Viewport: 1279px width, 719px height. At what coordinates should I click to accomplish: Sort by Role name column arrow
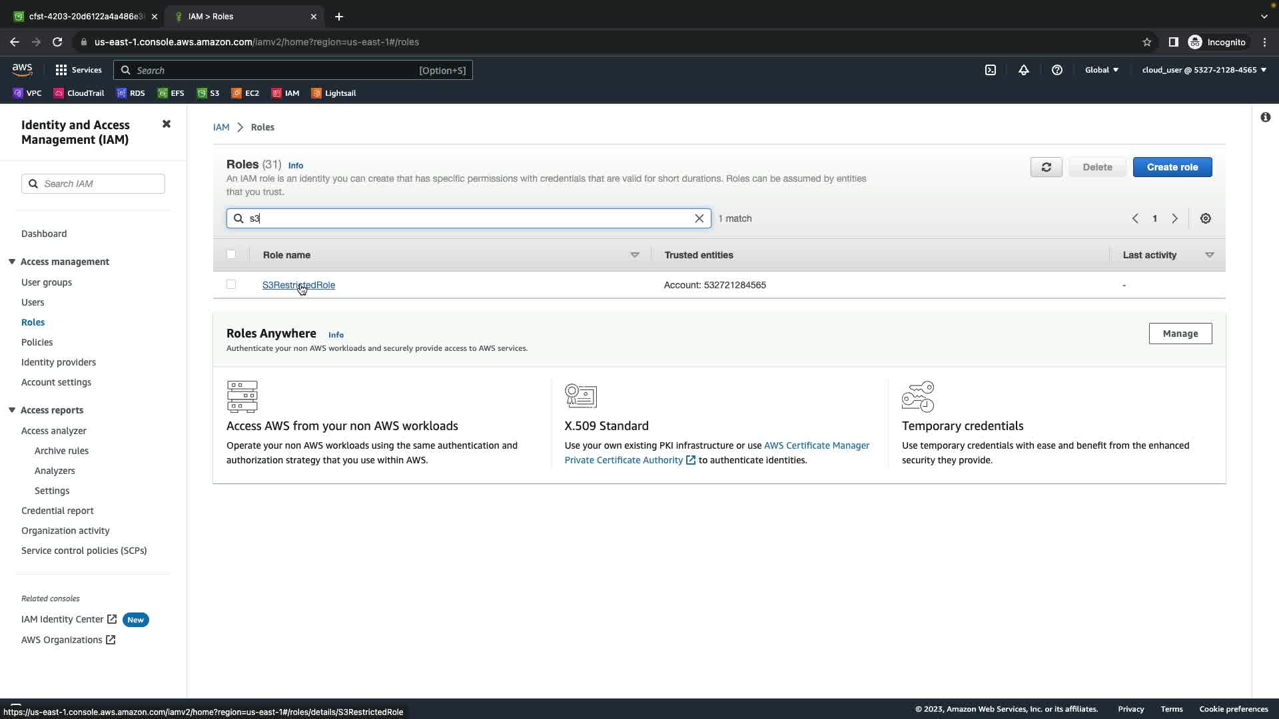click(634, 255)
